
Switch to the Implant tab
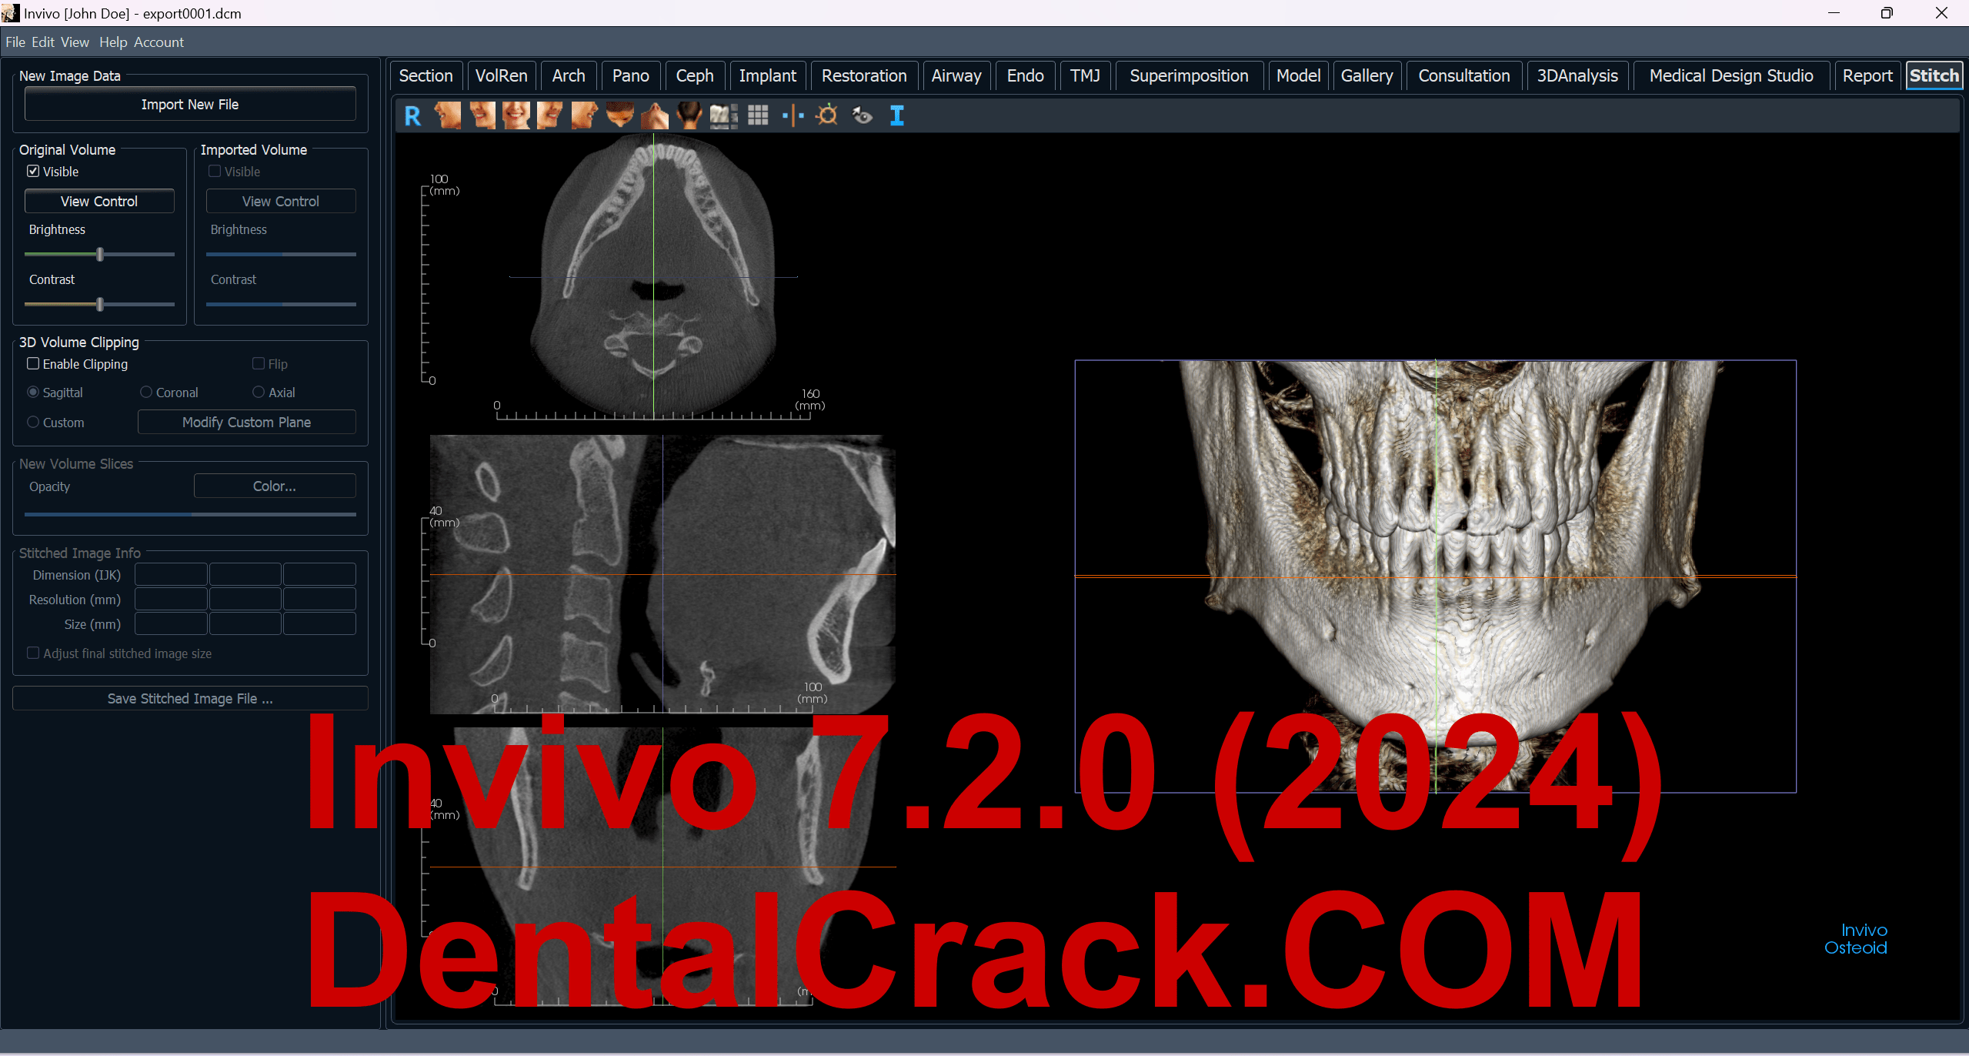(x=767, y=75)
